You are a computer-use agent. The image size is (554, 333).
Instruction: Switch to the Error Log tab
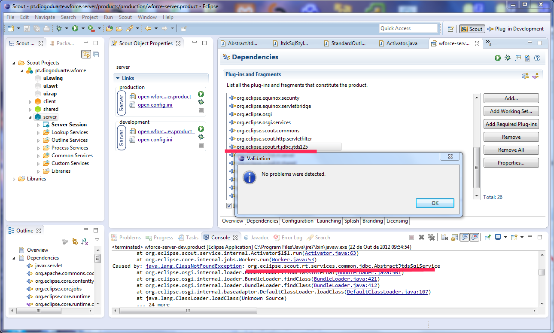pyautogui.click(x=288, y=237)
